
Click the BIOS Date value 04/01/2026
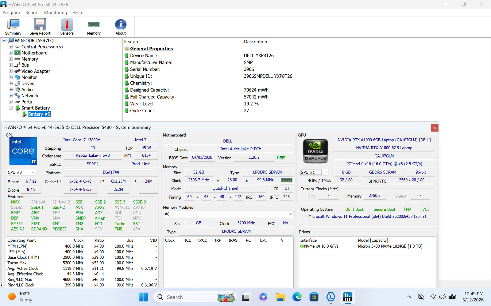coord(202,157)
